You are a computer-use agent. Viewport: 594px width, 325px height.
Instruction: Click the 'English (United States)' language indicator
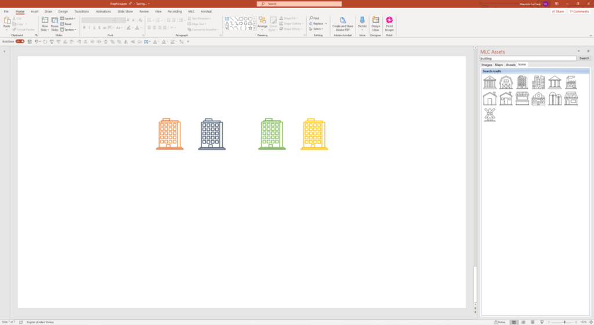[x=40, y=322]
